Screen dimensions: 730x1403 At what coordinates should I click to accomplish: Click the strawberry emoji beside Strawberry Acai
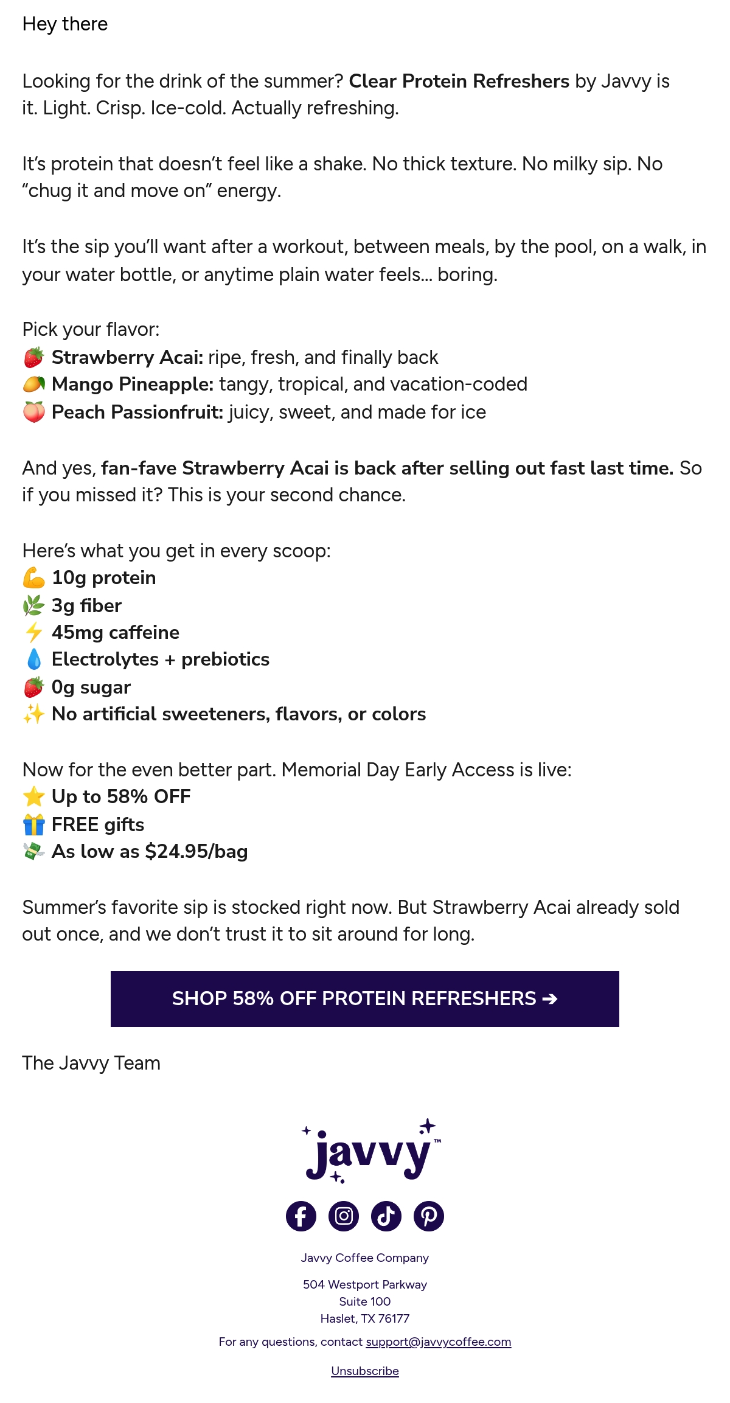coord(34,357)
